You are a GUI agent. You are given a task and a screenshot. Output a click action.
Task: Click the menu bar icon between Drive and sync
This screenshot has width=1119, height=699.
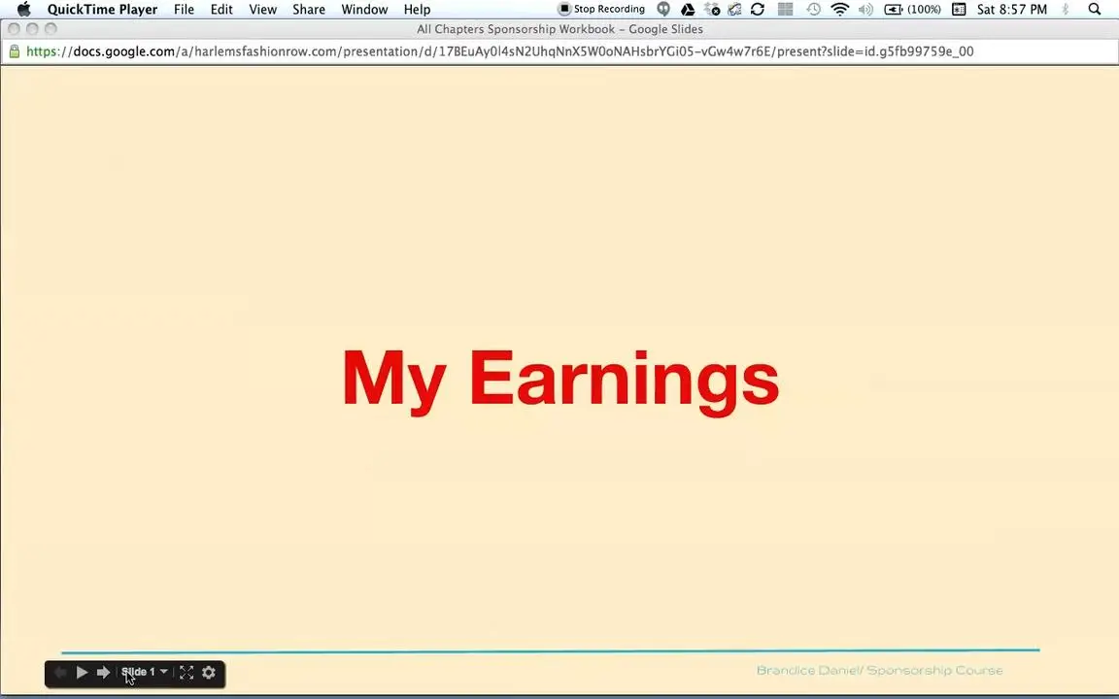711,10
